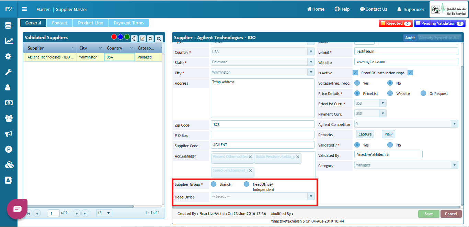
Task: Open the user group sidebar icon
Action: pyautogui.click(x=9, y=118)
